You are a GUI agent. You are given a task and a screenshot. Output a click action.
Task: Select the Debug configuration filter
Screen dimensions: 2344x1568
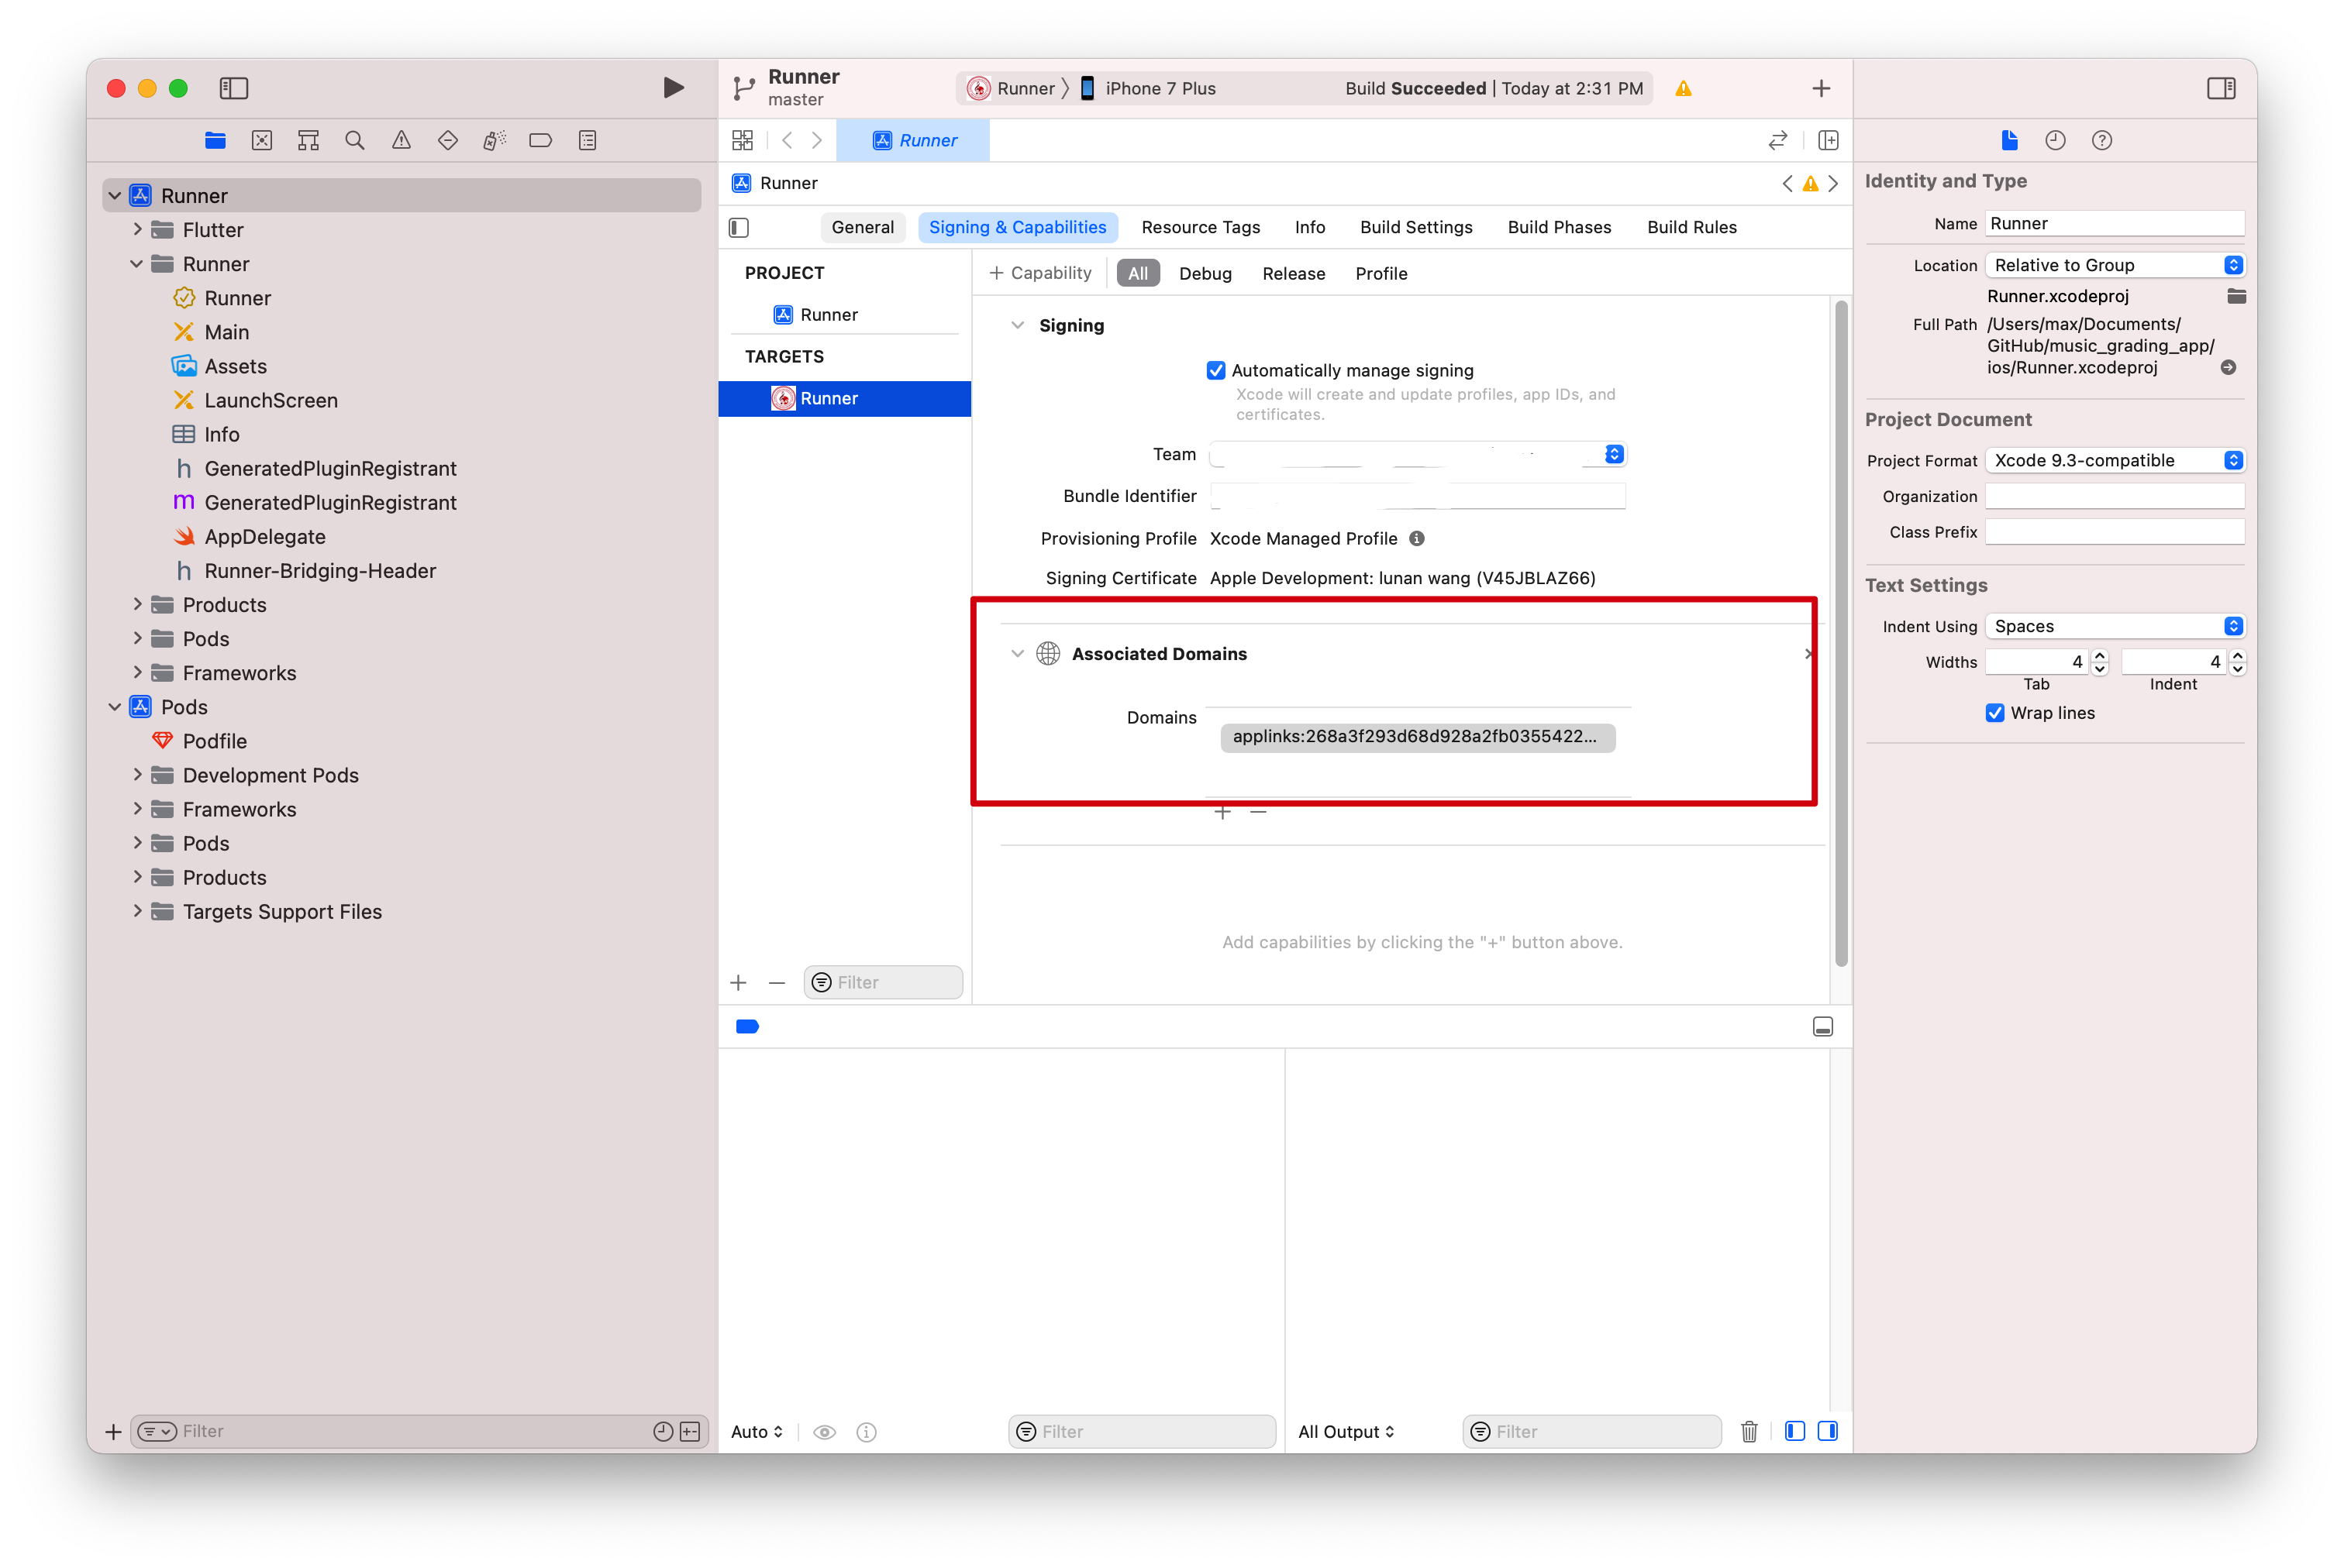pyautogui.click(x=1205, y=274)
